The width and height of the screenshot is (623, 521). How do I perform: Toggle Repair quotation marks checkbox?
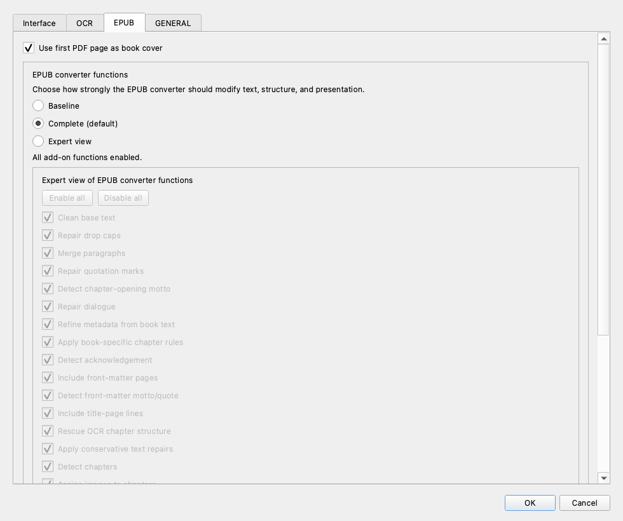(x=48, y=271)
